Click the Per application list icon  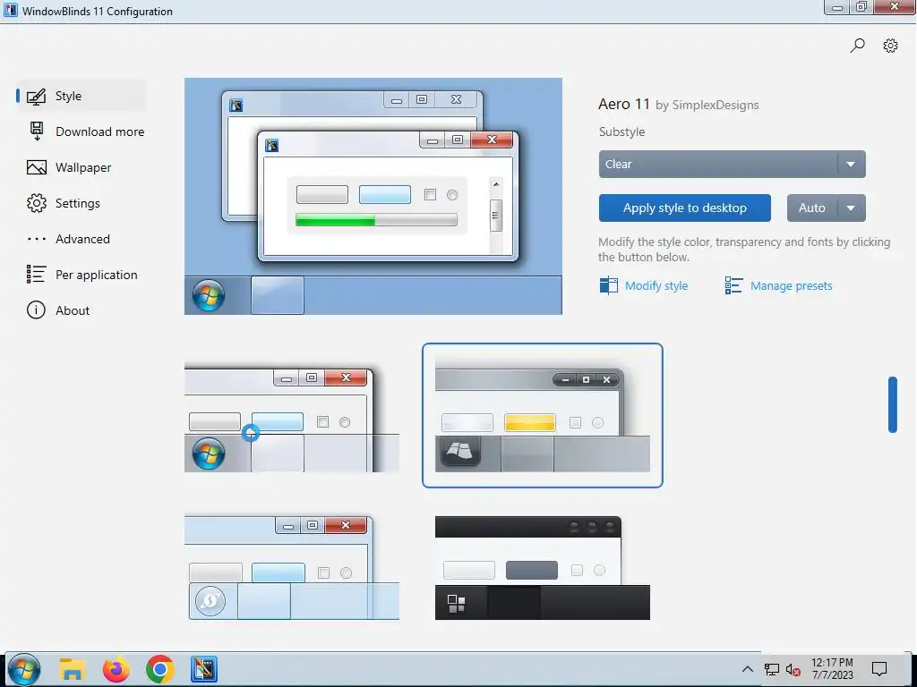pyautogui.click(x=36, y=275)
